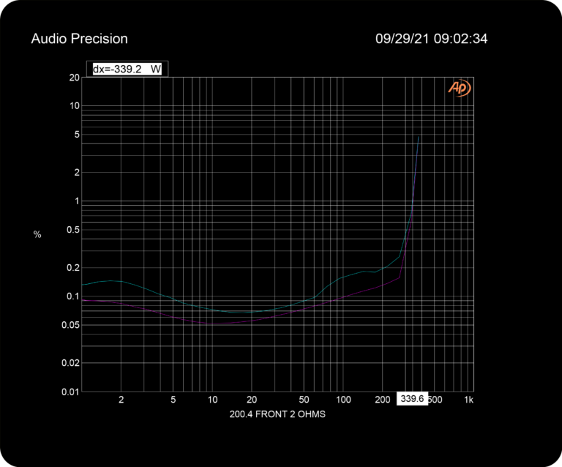
Task: Click the 09/29/21 09:02:34 timestamp
Action: point(431,39)
